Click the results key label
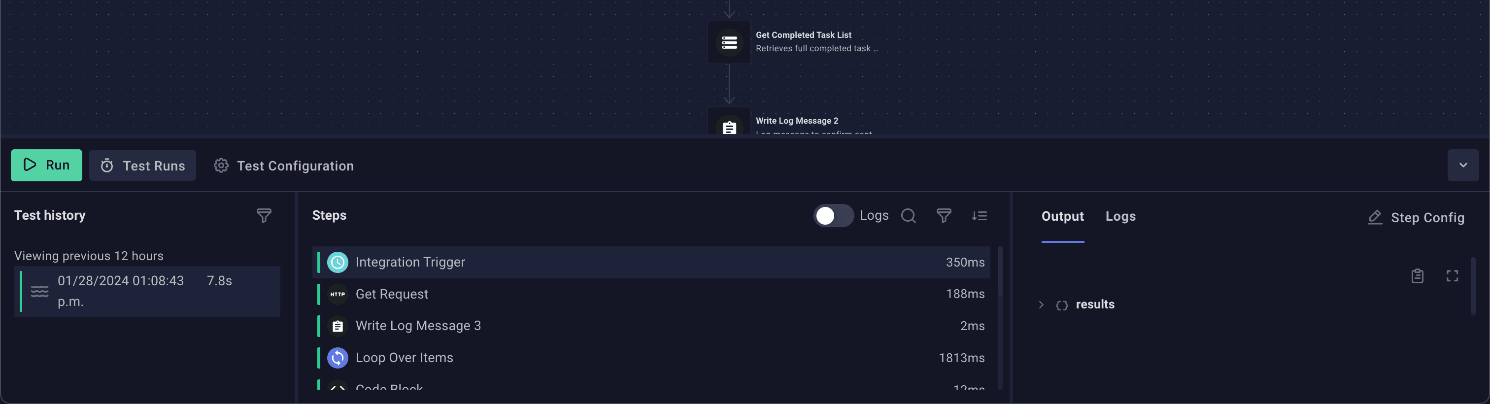The image size is (1490, 404). pyautogui.click(x=1095, y=304)
